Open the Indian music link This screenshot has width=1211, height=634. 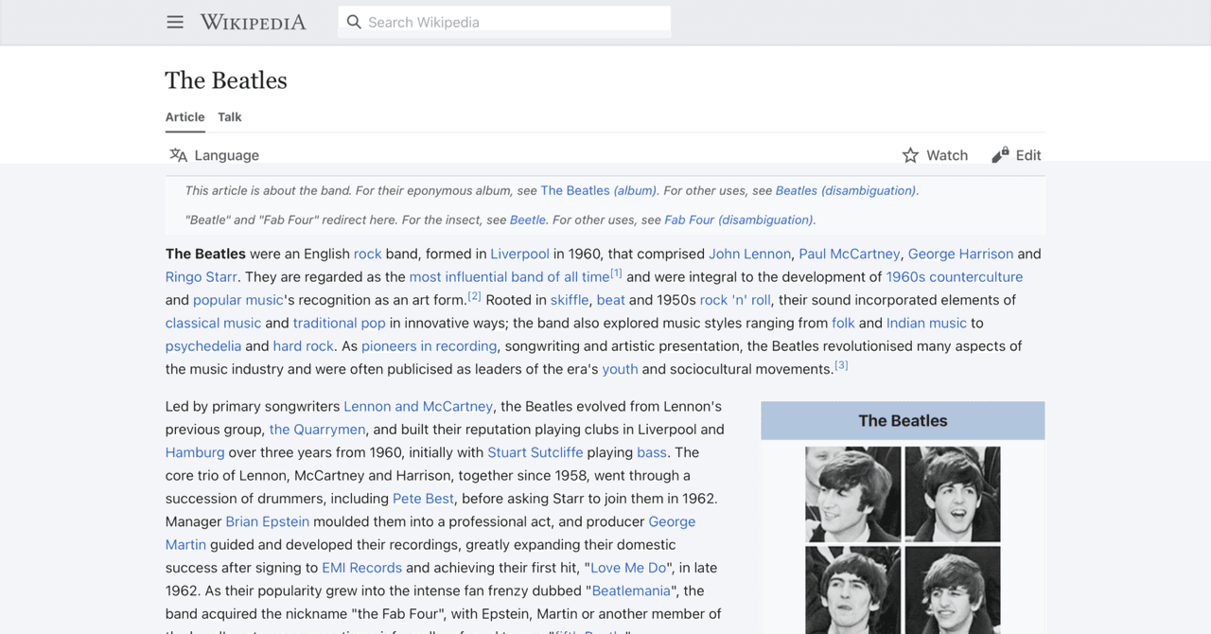(x=926, y=324)
